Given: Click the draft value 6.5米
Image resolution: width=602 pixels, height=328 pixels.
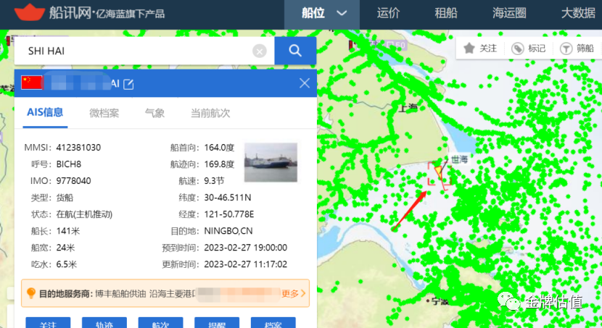Looking at the screenshot, I should tap(67, 264).
